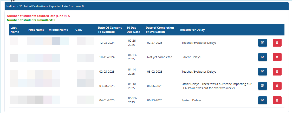Click the Date Of Consent To Evaluate header
The height and width of the screenshot is (113, 292).
coord(109,30)
